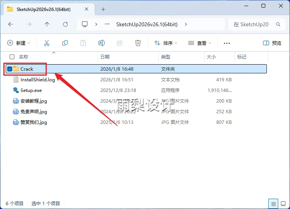Expand the chevron after SketchUp2026v26.1(64bit) path
Screen dimensions: 290x209
click(x=186, y=24)
